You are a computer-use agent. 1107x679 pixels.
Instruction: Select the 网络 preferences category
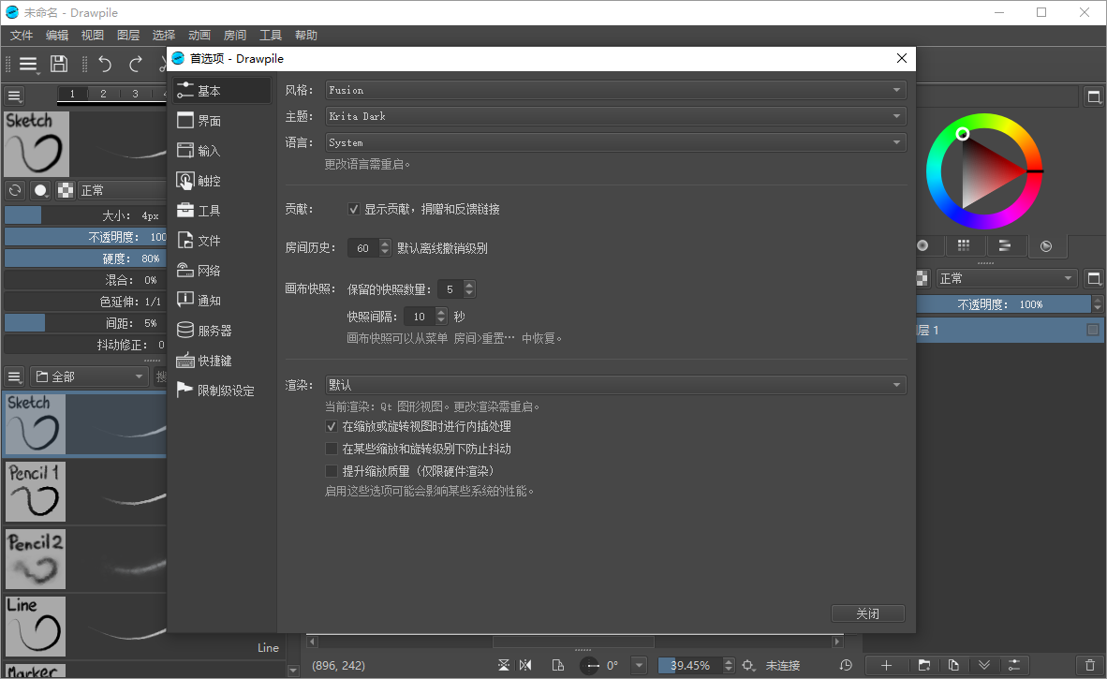point(222,271)
